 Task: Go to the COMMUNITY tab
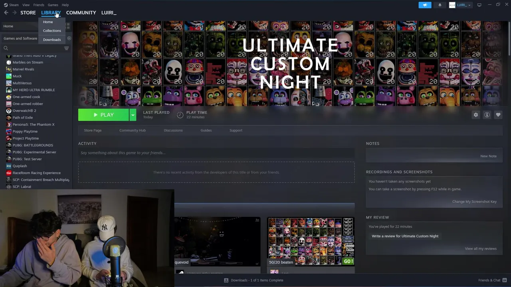(x=81, y=13)
